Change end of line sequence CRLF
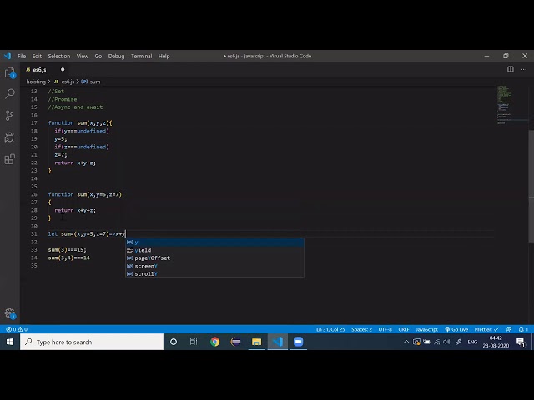 click(x=404, y=329)
